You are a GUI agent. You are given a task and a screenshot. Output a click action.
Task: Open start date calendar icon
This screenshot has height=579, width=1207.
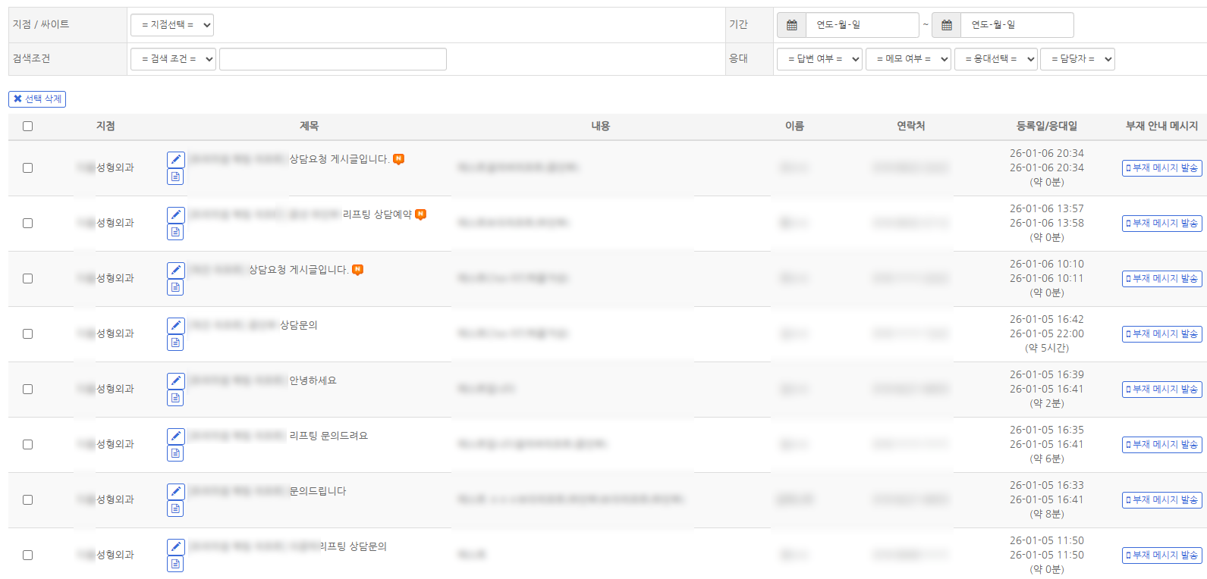791,25
